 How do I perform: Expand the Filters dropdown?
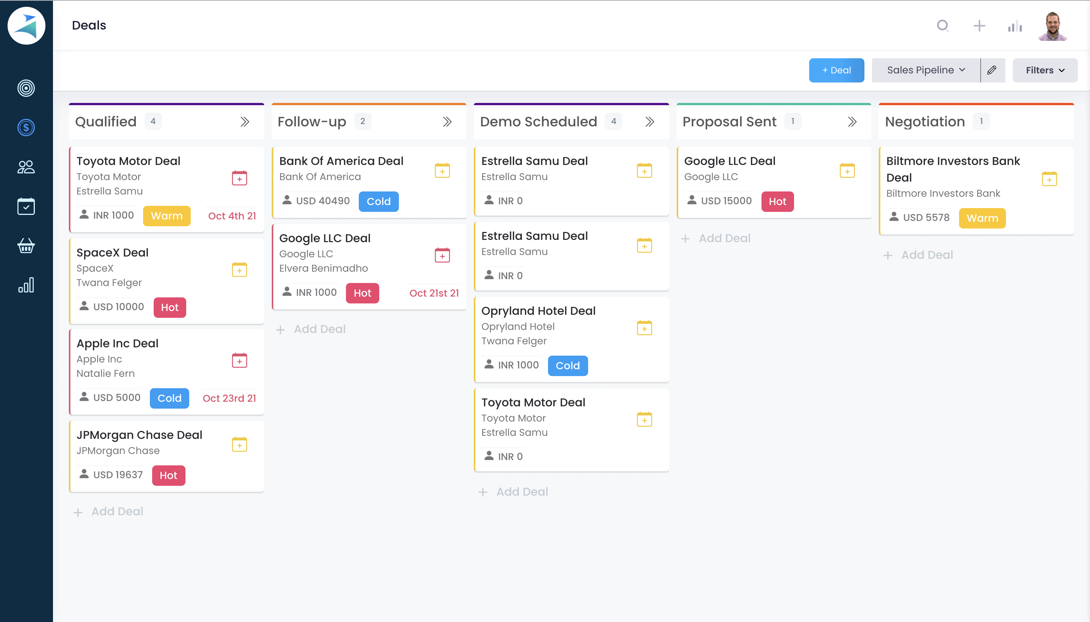[1045, 70]
